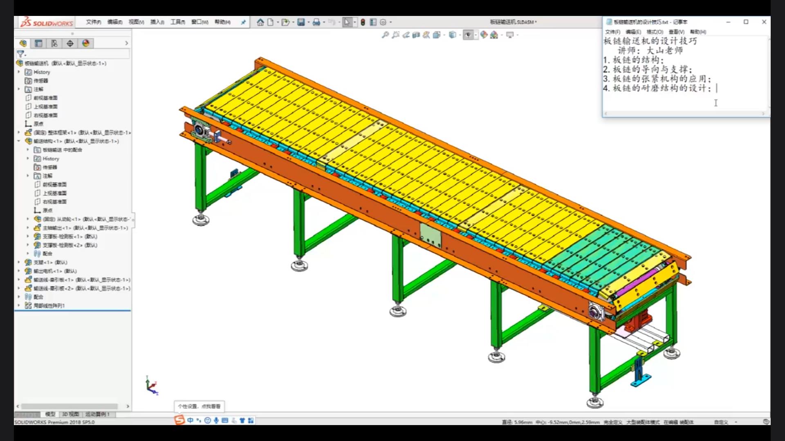Click the New document icon
The height and width of the screenshot is (441, 785).
coord(270,22)
